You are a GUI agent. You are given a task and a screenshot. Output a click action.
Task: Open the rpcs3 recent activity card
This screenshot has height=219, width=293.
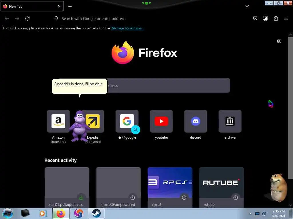pos(170,187)
